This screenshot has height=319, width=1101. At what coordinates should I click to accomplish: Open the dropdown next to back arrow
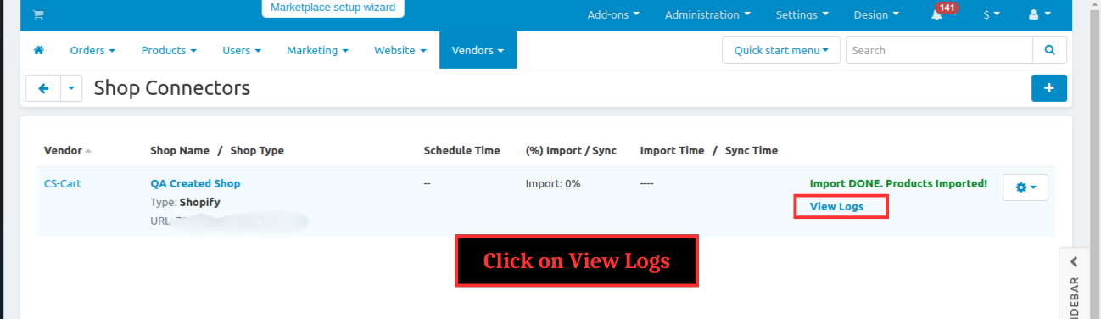tap(71, 88)
